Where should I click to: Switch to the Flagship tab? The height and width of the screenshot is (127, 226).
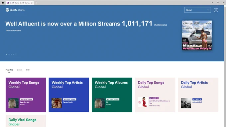(x=9, y=70)
